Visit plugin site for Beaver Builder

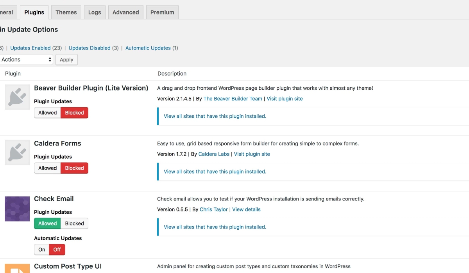[x=285, y=99]
